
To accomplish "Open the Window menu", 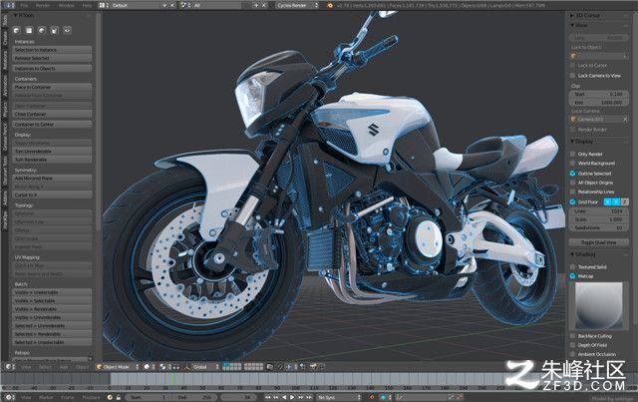I will [x=67, y=5].
